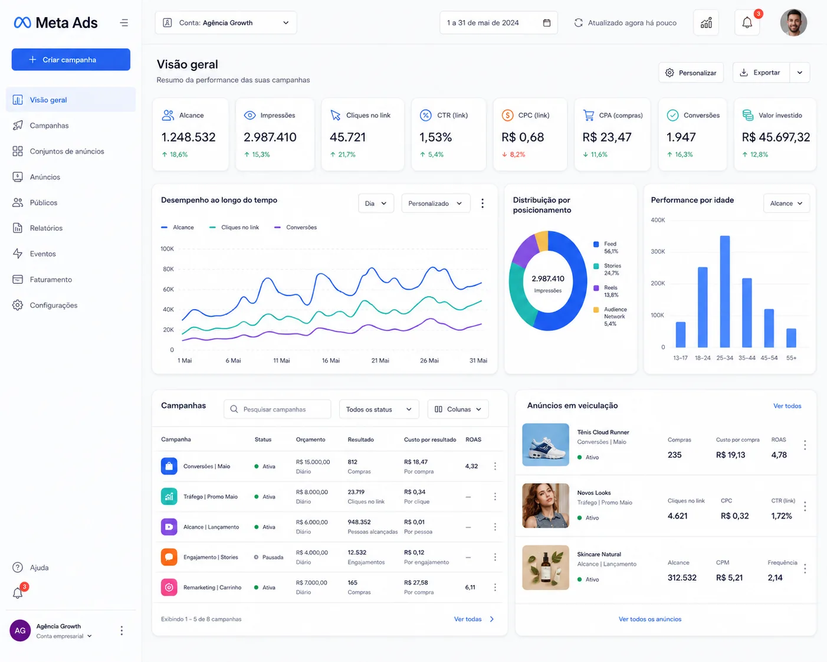The height and width of the screenshot is (662, 827).
Task: Open the notifications bell in top bar
Action: tap(747, 23)
